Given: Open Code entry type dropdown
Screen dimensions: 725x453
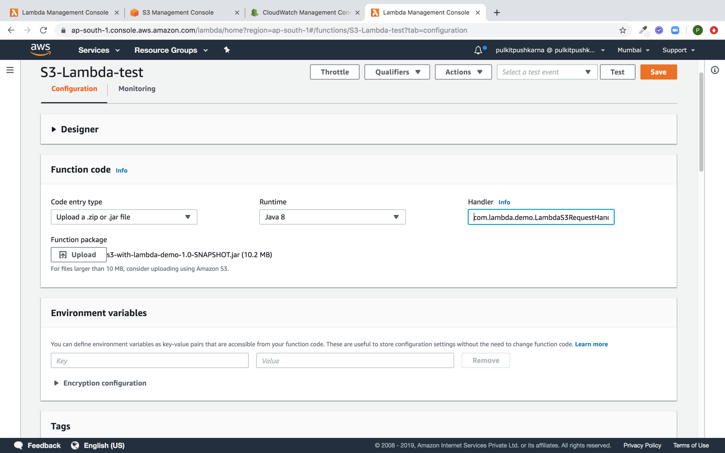Looking at the screenshot, I should coord(124,217).
